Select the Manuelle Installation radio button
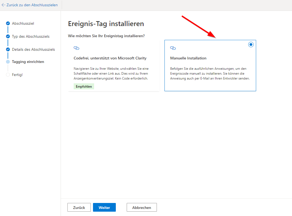 tap(251, 45)
